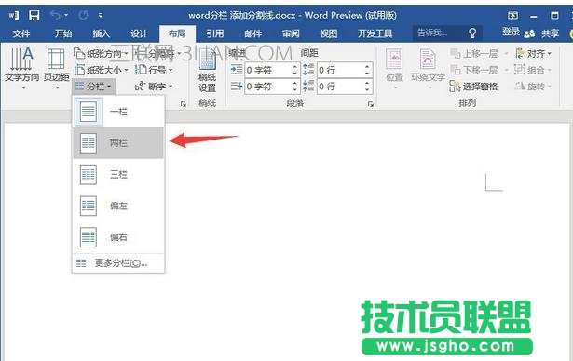The width and height of the screenshot is (573, 361).
Task: Click 登录 sign-in link
Action: pos(511,33)
